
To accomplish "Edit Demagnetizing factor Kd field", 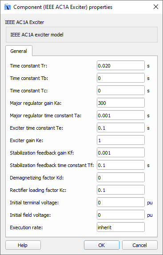I will point(121,178).
